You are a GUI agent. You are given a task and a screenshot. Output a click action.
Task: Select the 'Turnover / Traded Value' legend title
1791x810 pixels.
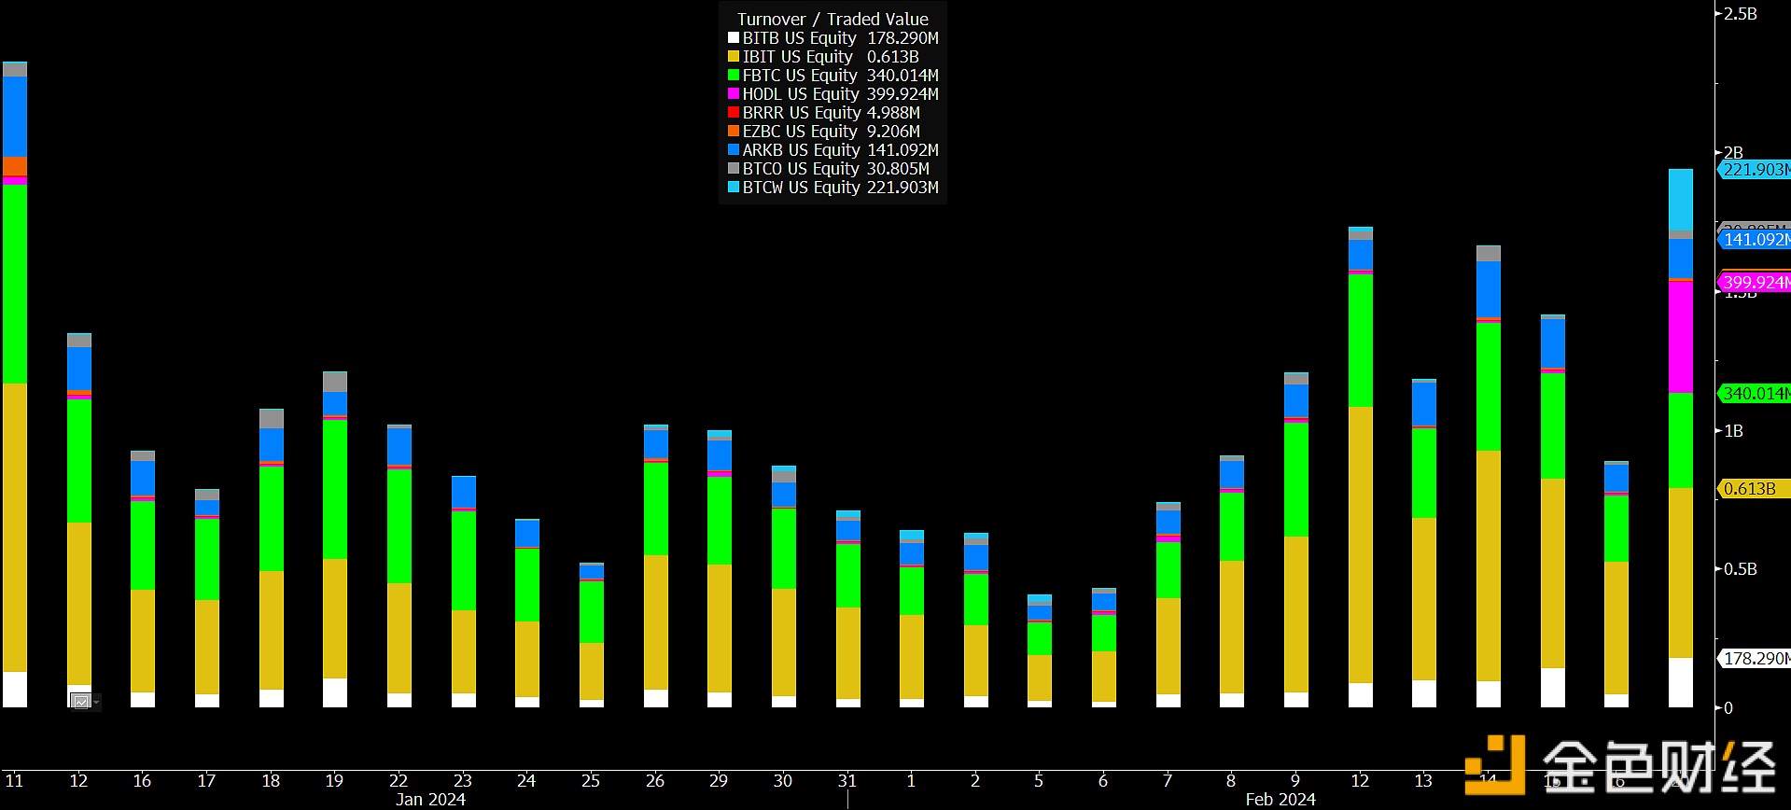pyautogui.click(x=833, y=20)
